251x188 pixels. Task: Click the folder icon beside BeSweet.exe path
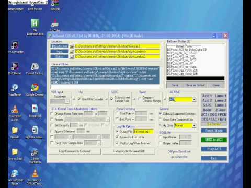click(72, 46)
